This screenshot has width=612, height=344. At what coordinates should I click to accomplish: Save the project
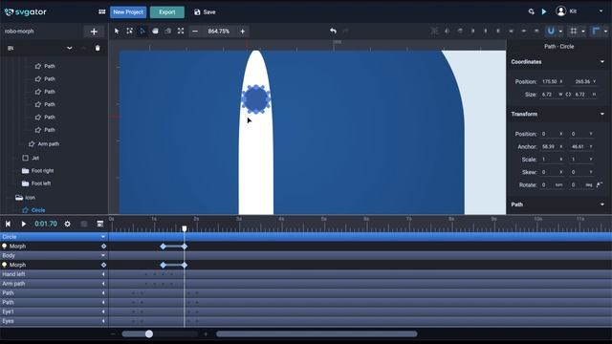click(x=205, y=12)
